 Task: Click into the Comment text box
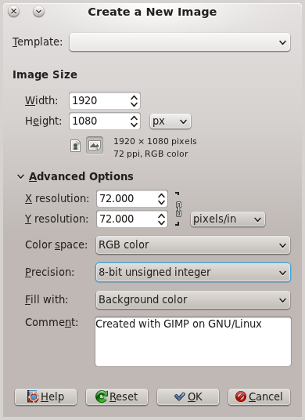coord(193,342)
